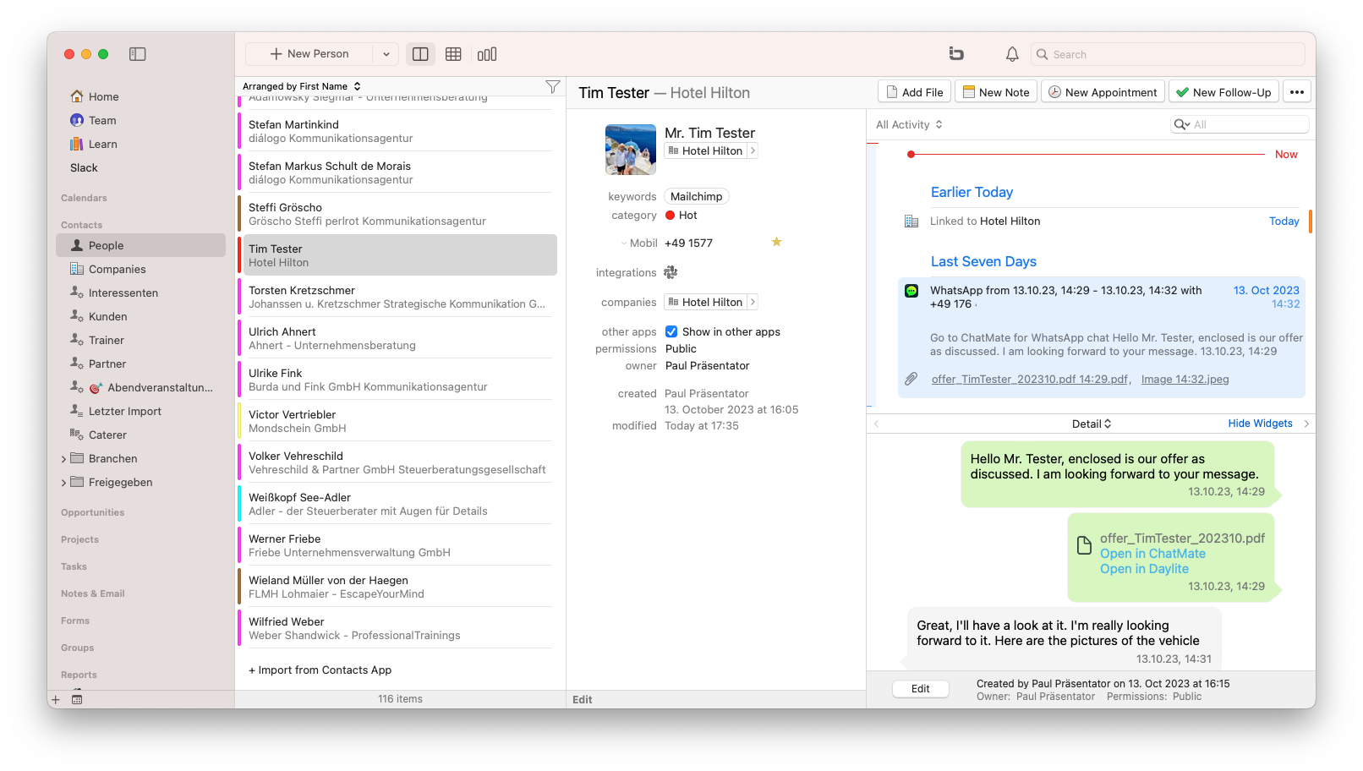Click the New Follow-Up button
Screen dimensions: 1363x771
pyautogui.click(x=1223, y=92)
